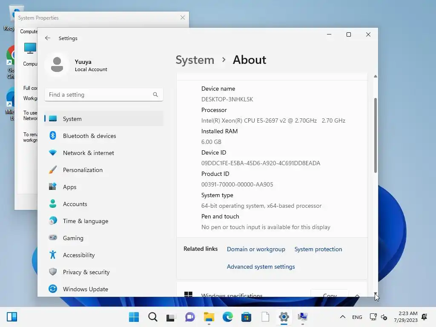The image size is (436, 327).
Task: Click the back arrow in Settings
Action: 48,38
